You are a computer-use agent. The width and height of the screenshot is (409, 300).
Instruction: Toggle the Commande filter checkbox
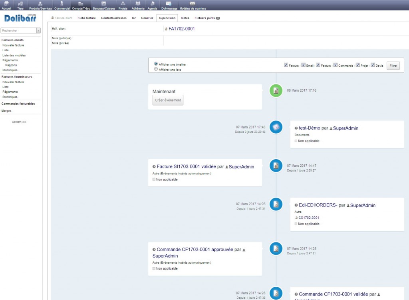336,65
